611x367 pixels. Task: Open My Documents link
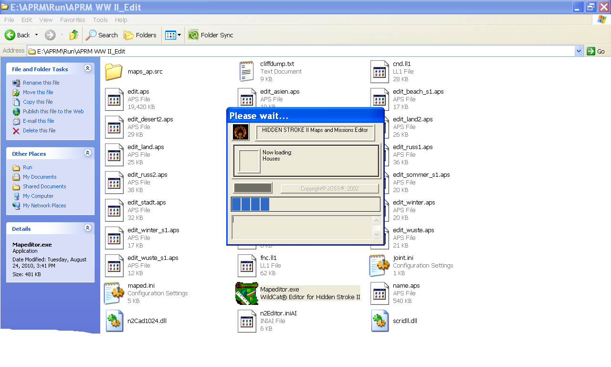[40, 177]
